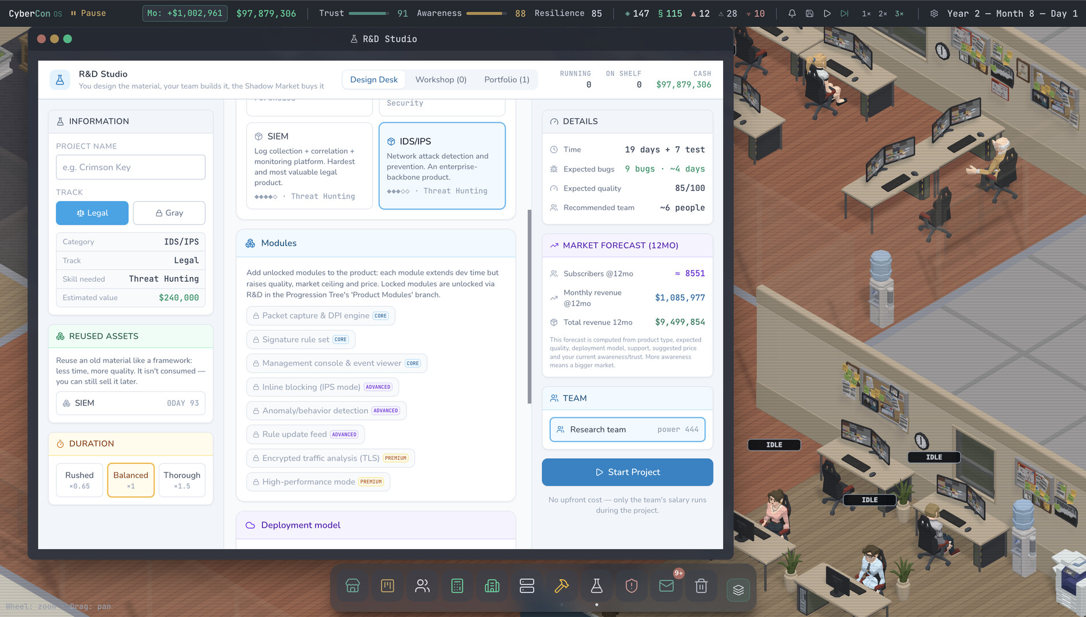1086x617 pixels.
Task: Open the trash bin icon in the dock
Action: tap(701, 586)
